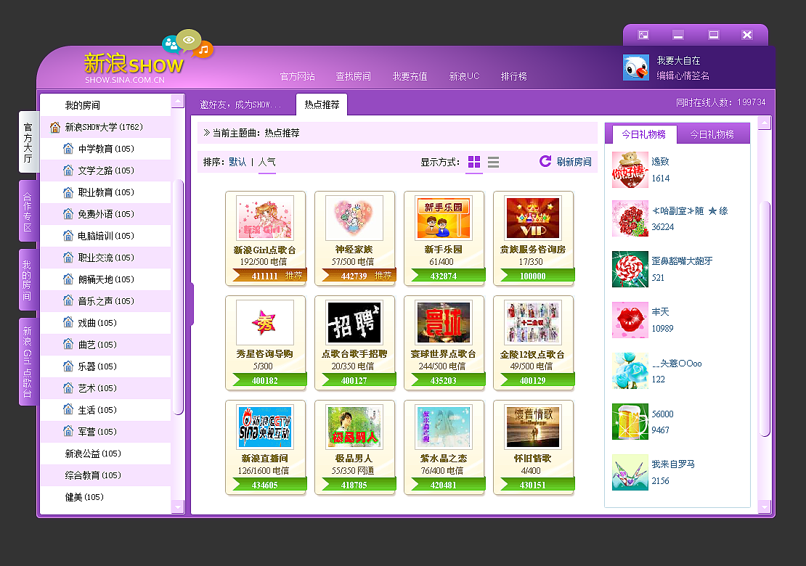
Task: Click 刷新房间 text link
Action: tap(574, 162)
